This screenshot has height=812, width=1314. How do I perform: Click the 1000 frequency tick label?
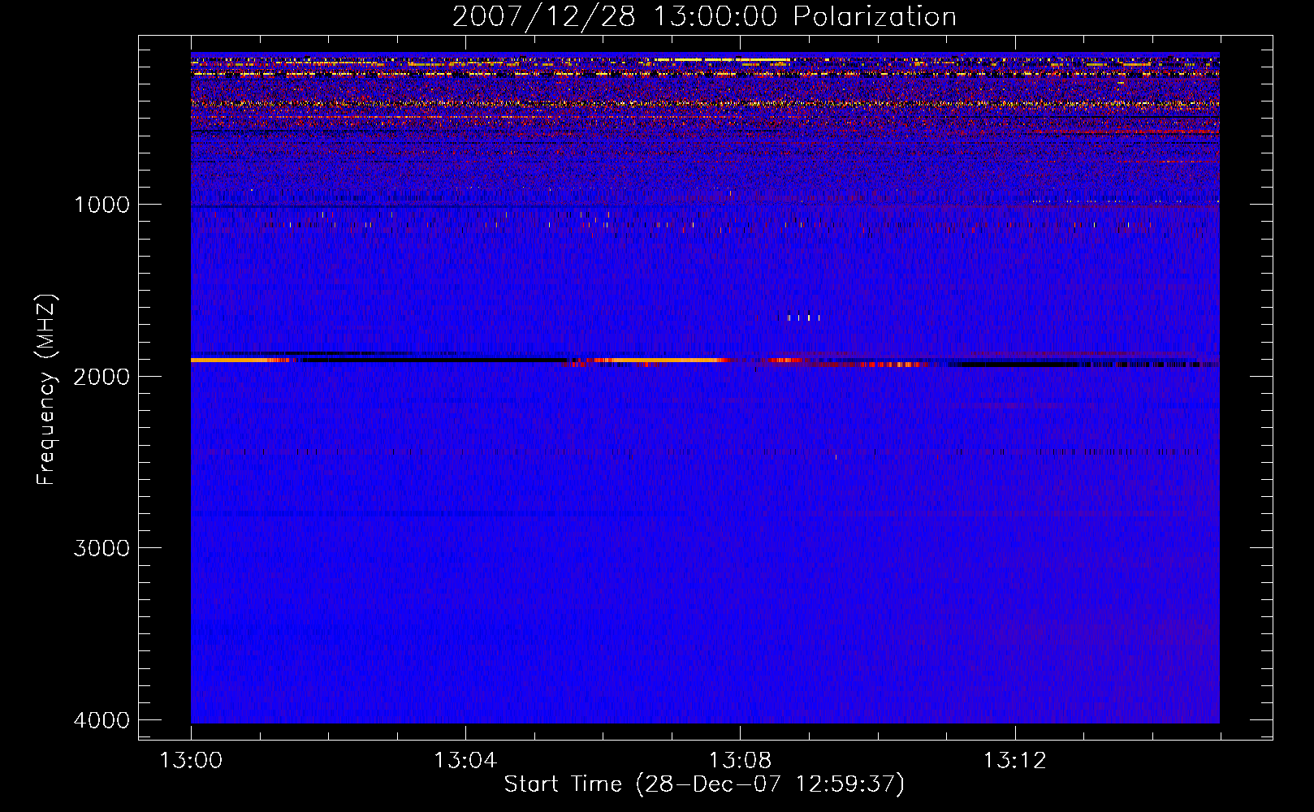click(x=102, y=205)
